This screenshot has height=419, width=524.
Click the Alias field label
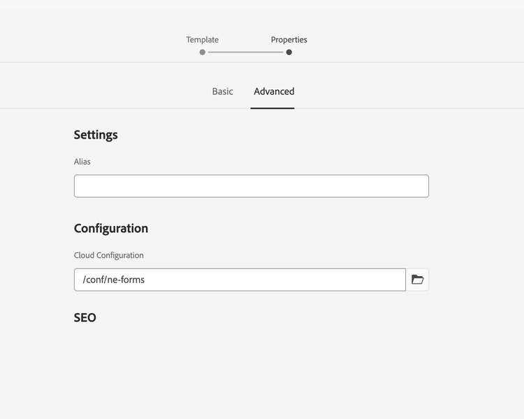pyautogui.click(x=82, y=162)
